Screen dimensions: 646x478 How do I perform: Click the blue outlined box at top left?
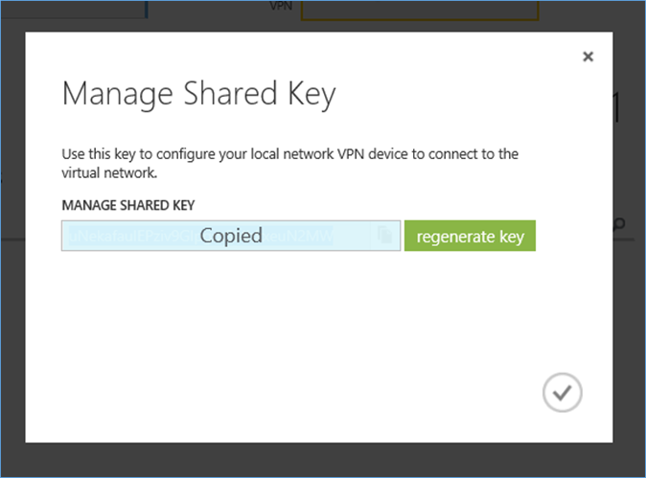pyautogui.click(x=74, y=10)
